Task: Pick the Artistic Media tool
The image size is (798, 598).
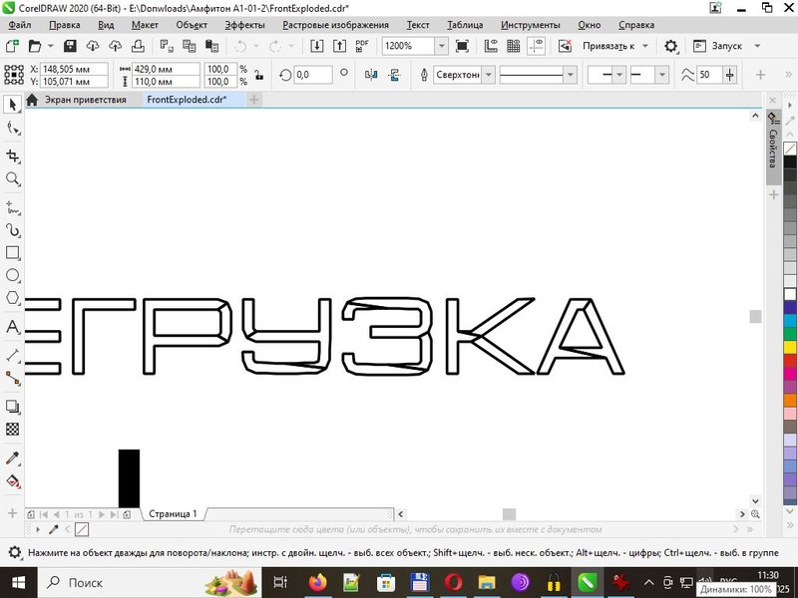Action: [x=12, y=230]
